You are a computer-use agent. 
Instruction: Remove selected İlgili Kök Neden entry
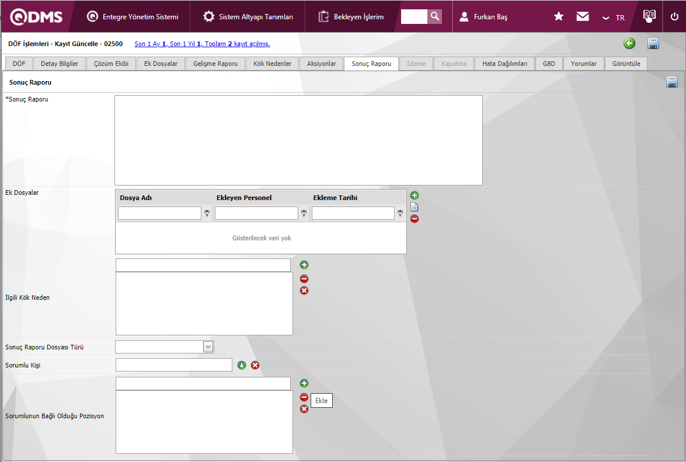coord(304,279)
